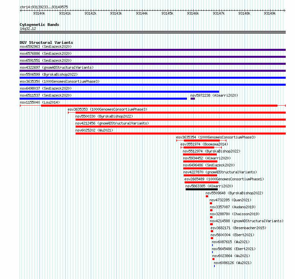Select nsv3288780 (Chaisson2019) label
Image resolution: width=295 pixels, height=279 pixels.
pos(235,214)
